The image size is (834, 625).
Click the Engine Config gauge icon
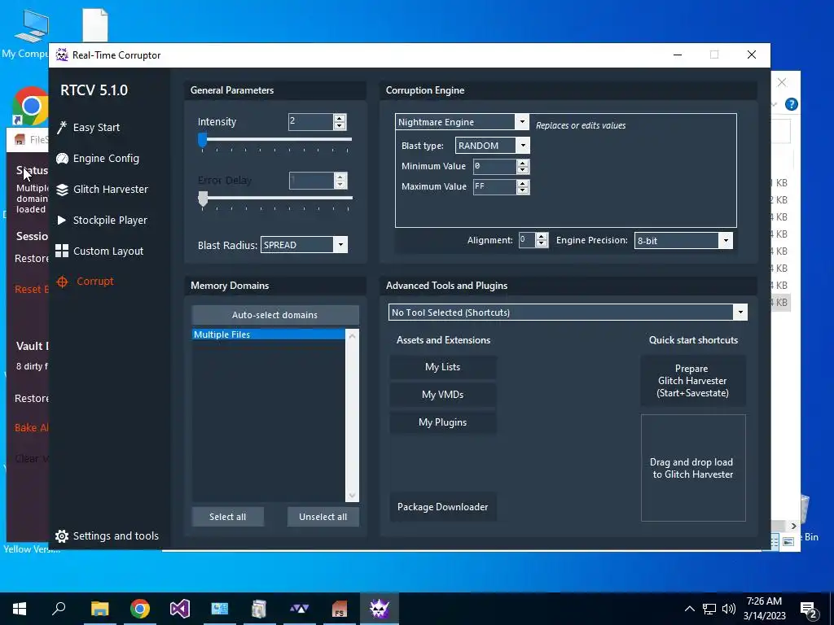62,159
